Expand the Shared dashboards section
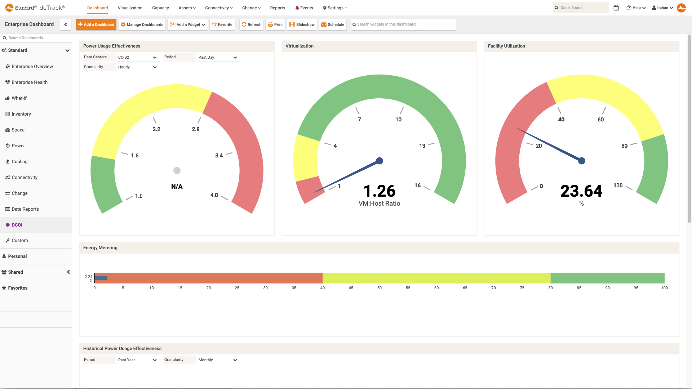Image resolution: width=692 pixels, height=389 pixels. [x=68, y=272]
